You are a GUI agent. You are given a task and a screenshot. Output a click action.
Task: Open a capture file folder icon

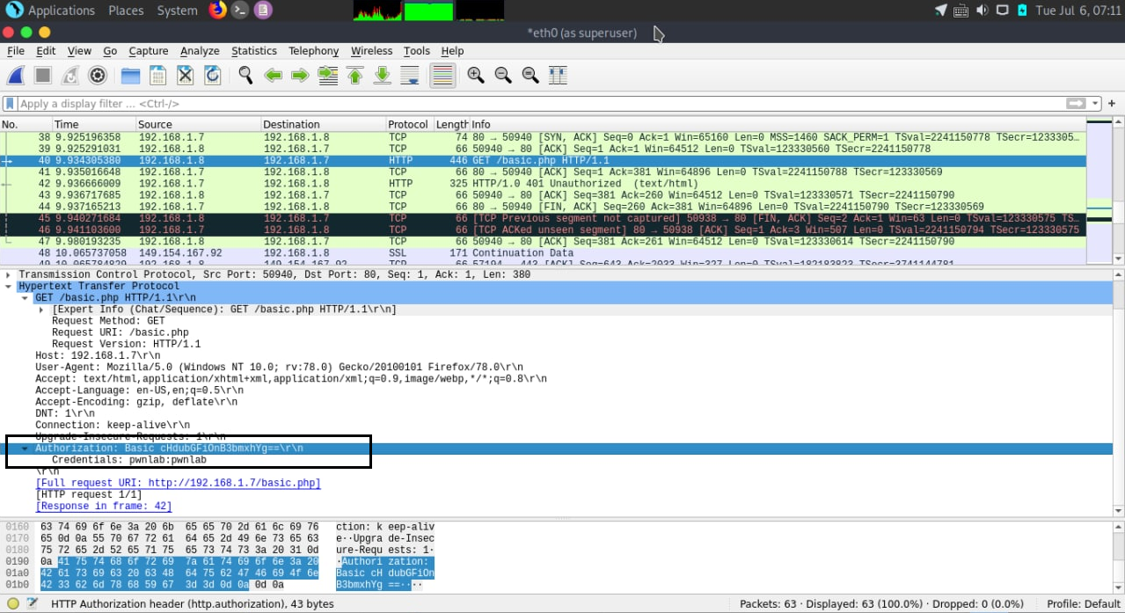[x=131, y=76]
